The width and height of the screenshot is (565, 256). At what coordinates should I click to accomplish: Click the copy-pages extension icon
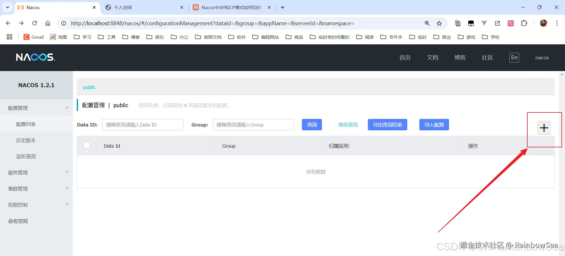(458, 23)
